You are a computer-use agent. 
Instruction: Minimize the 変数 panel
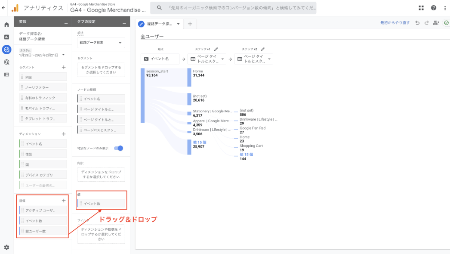(66, 23)
